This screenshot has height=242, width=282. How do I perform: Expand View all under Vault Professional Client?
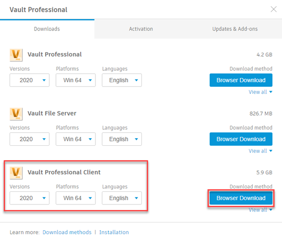tap(260, 210)
